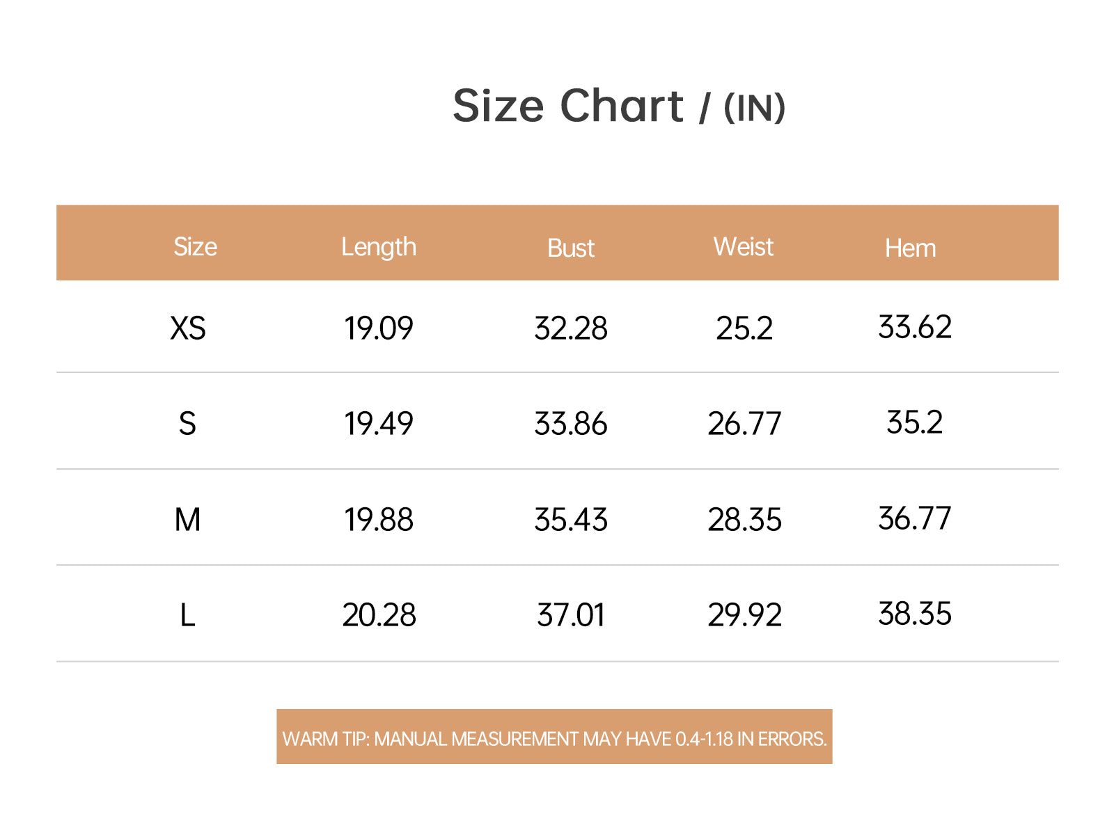
Task: Click XS length value 19.09
Action: coord(379,328)
